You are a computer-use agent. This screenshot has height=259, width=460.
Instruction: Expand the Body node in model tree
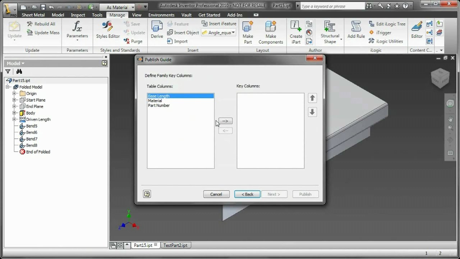click(x=14, y=113)
